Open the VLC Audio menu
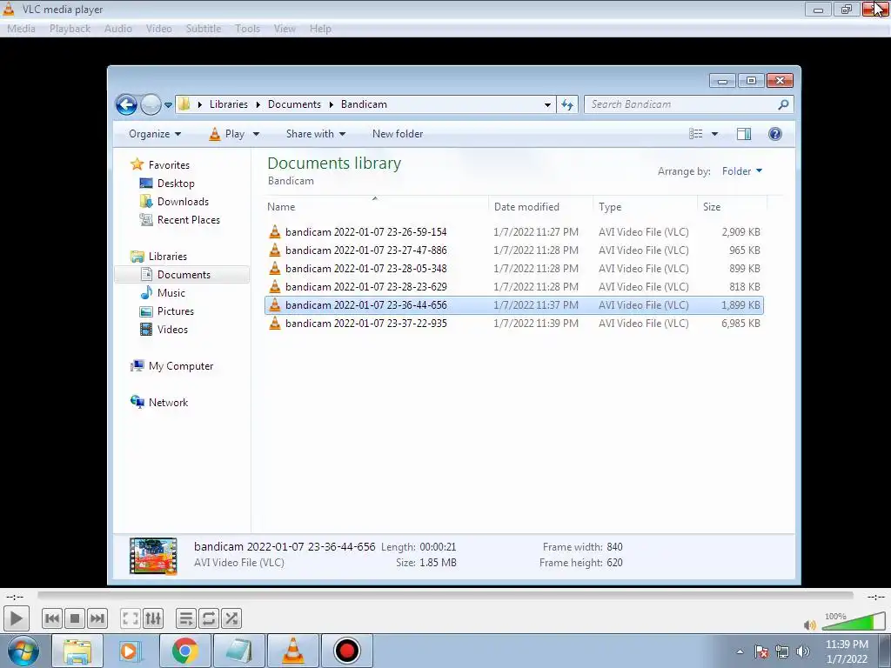 tap(118, 29)
